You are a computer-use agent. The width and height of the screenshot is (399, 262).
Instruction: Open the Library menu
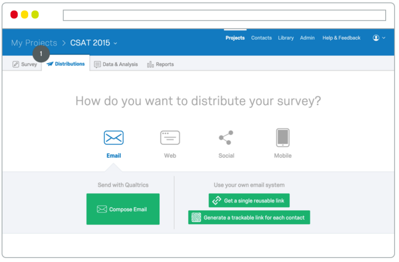click(x=286, y=38)
